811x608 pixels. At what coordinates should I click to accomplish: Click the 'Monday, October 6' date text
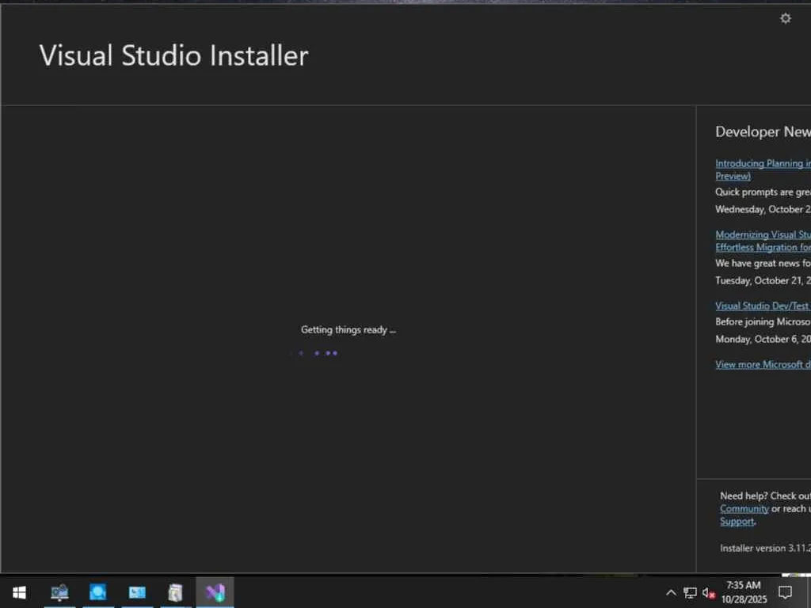(x=763, y=339)
